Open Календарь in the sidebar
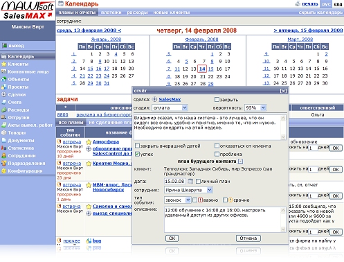The height and width of the screenshot is (262, 344). [x=21, y=56]
